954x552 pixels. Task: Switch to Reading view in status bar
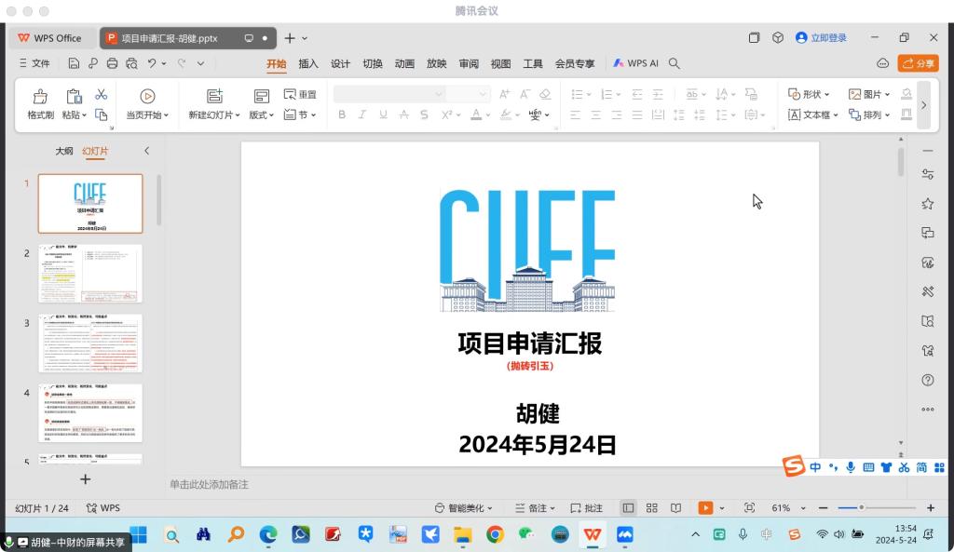(675, 507)
